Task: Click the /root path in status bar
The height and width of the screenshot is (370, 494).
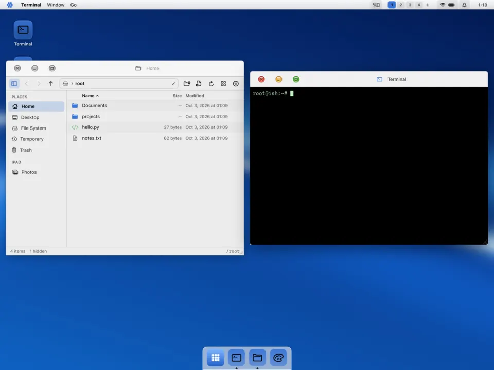Action: [233, 251]
